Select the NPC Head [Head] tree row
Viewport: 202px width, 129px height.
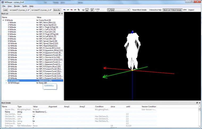point(32,46)
